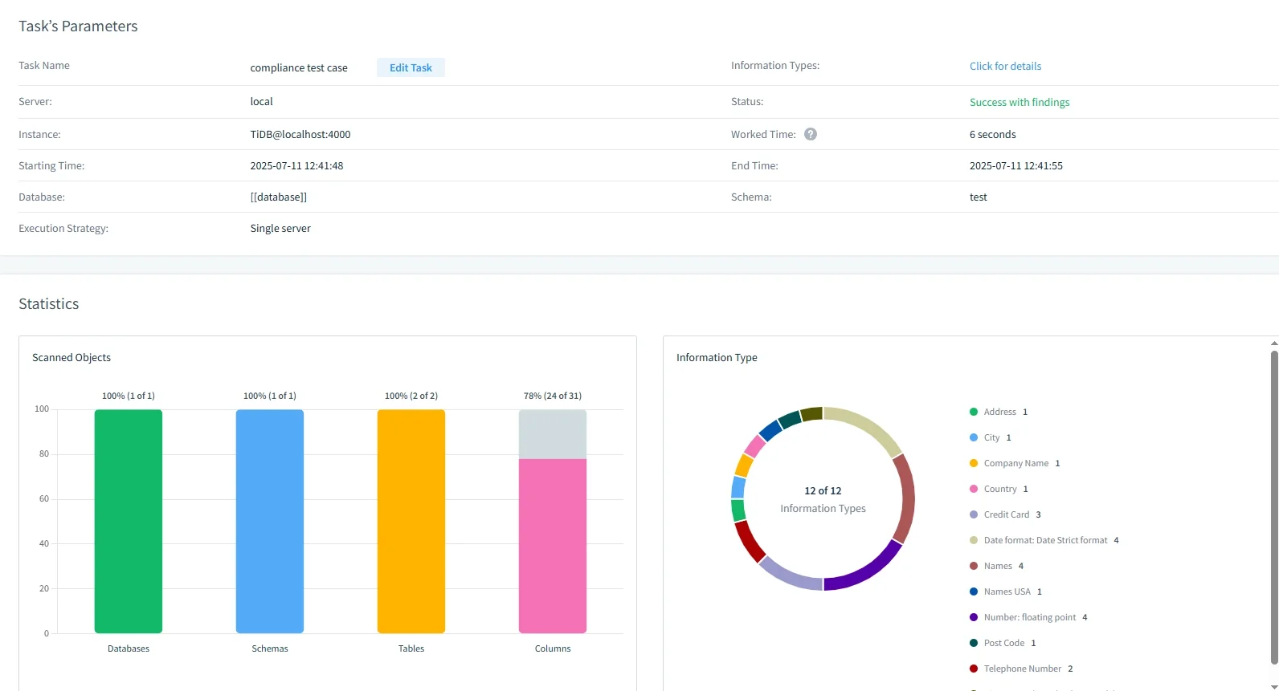Viewport: 1279px width, 691px height.
Task: Click the Country pink legend dot
Action: (974, 489)
